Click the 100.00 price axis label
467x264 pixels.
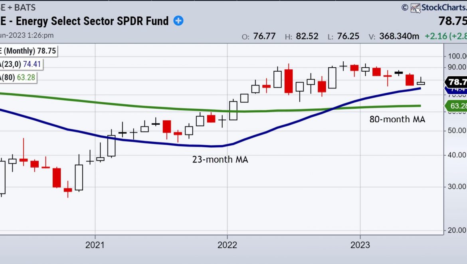point(457,56)
